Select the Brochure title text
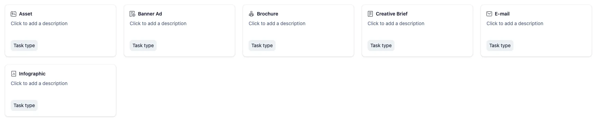Screen dimensions: 603x125 coord(268,14)
